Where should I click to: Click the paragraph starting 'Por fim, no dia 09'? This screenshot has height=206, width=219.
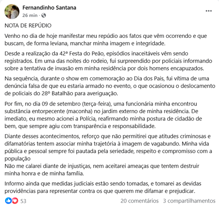coord(103,115)
